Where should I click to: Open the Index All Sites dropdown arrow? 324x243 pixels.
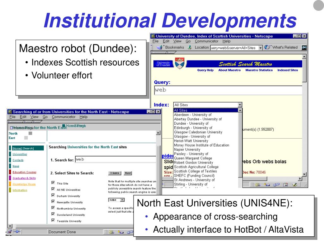point(240,105)
